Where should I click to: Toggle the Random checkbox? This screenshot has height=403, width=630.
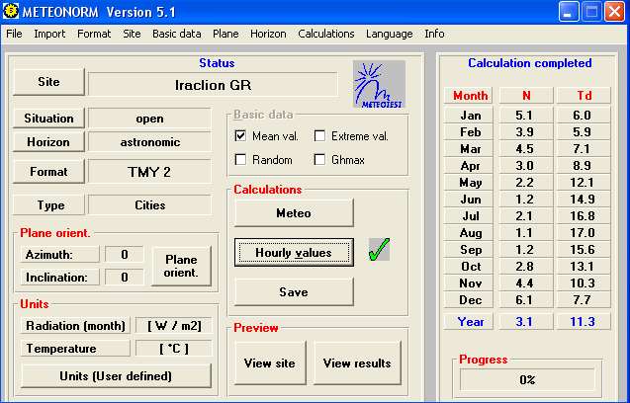tap(240, 160)
